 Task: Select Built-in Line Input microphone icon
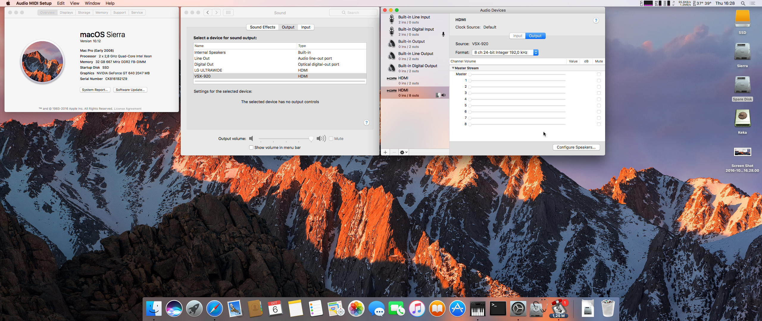pyautogui.click(x=392, y=19)
